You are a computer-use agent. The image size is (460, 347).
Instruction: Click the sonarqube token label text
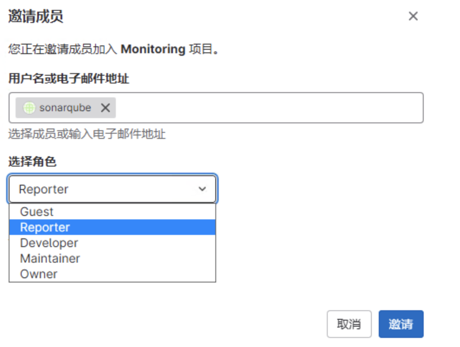click(65, 108)
